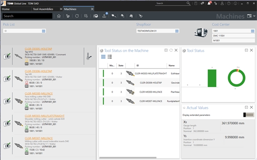Select the CLGR-M0303-MILLFLATSTRAIGHT table row

[x=139, y=73]
